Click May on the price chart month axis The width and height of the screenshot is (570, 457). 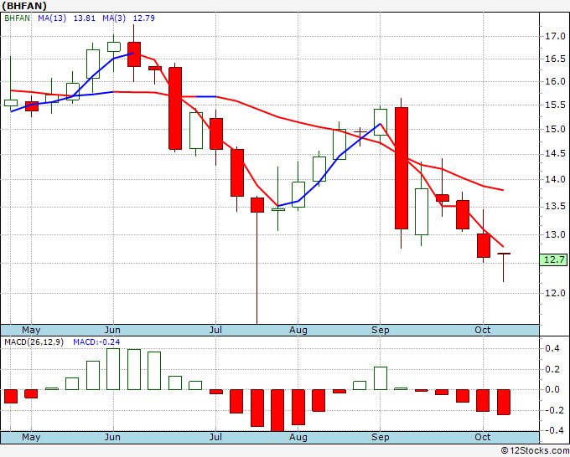31,330
